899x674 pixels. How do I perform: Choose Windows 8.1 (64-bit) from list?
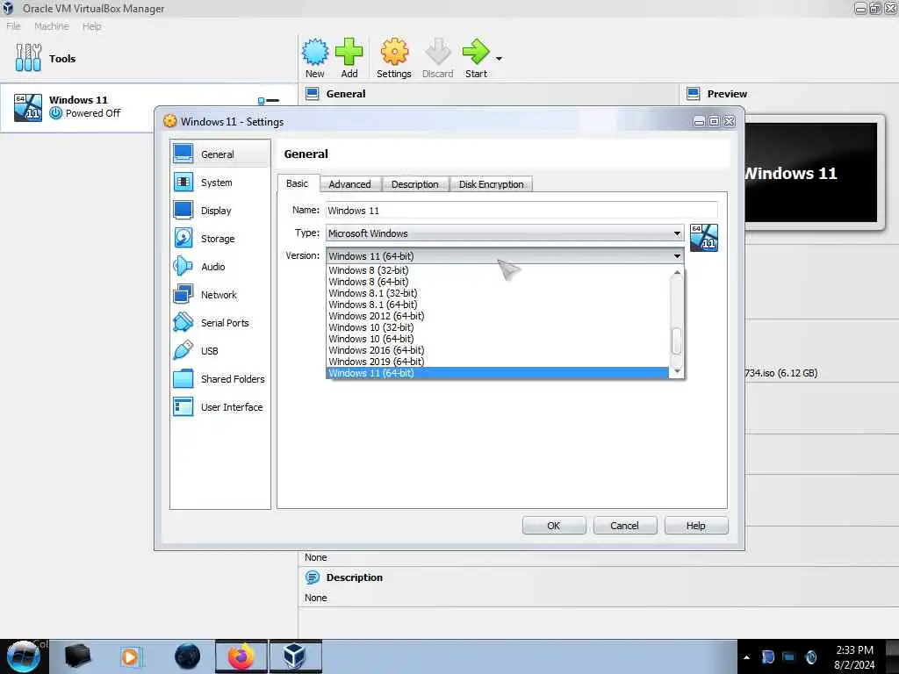tap(497, 305)
